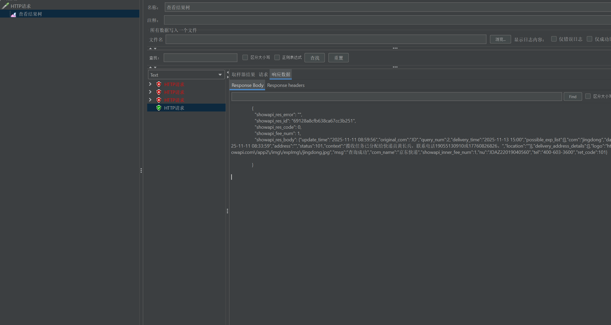
Task: Click the HTTP请求 sampler pipette icon in the tree
Action: click(x=5, y=6)
